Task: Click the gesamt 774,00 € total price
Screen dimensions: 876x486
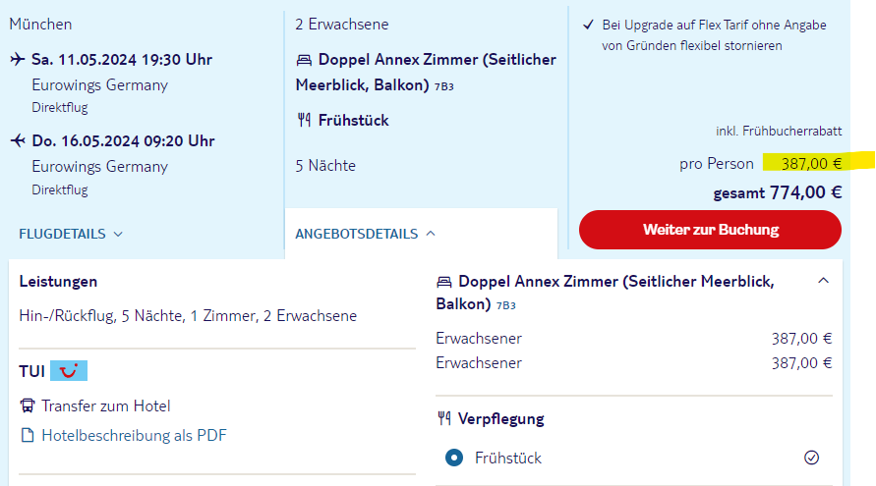Action: point(777,192)
